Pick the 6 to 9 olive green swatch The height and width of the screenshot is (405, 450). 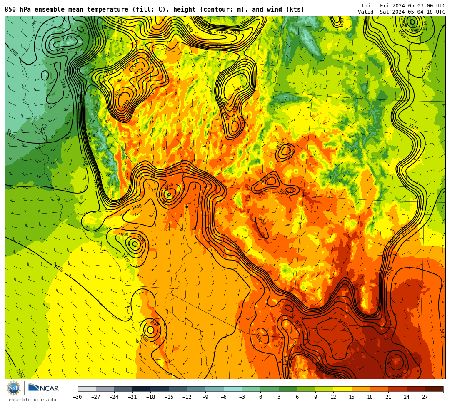306,389
